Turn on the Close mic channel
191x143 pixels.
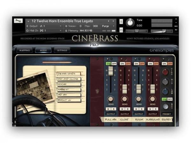tap(122, 64)
